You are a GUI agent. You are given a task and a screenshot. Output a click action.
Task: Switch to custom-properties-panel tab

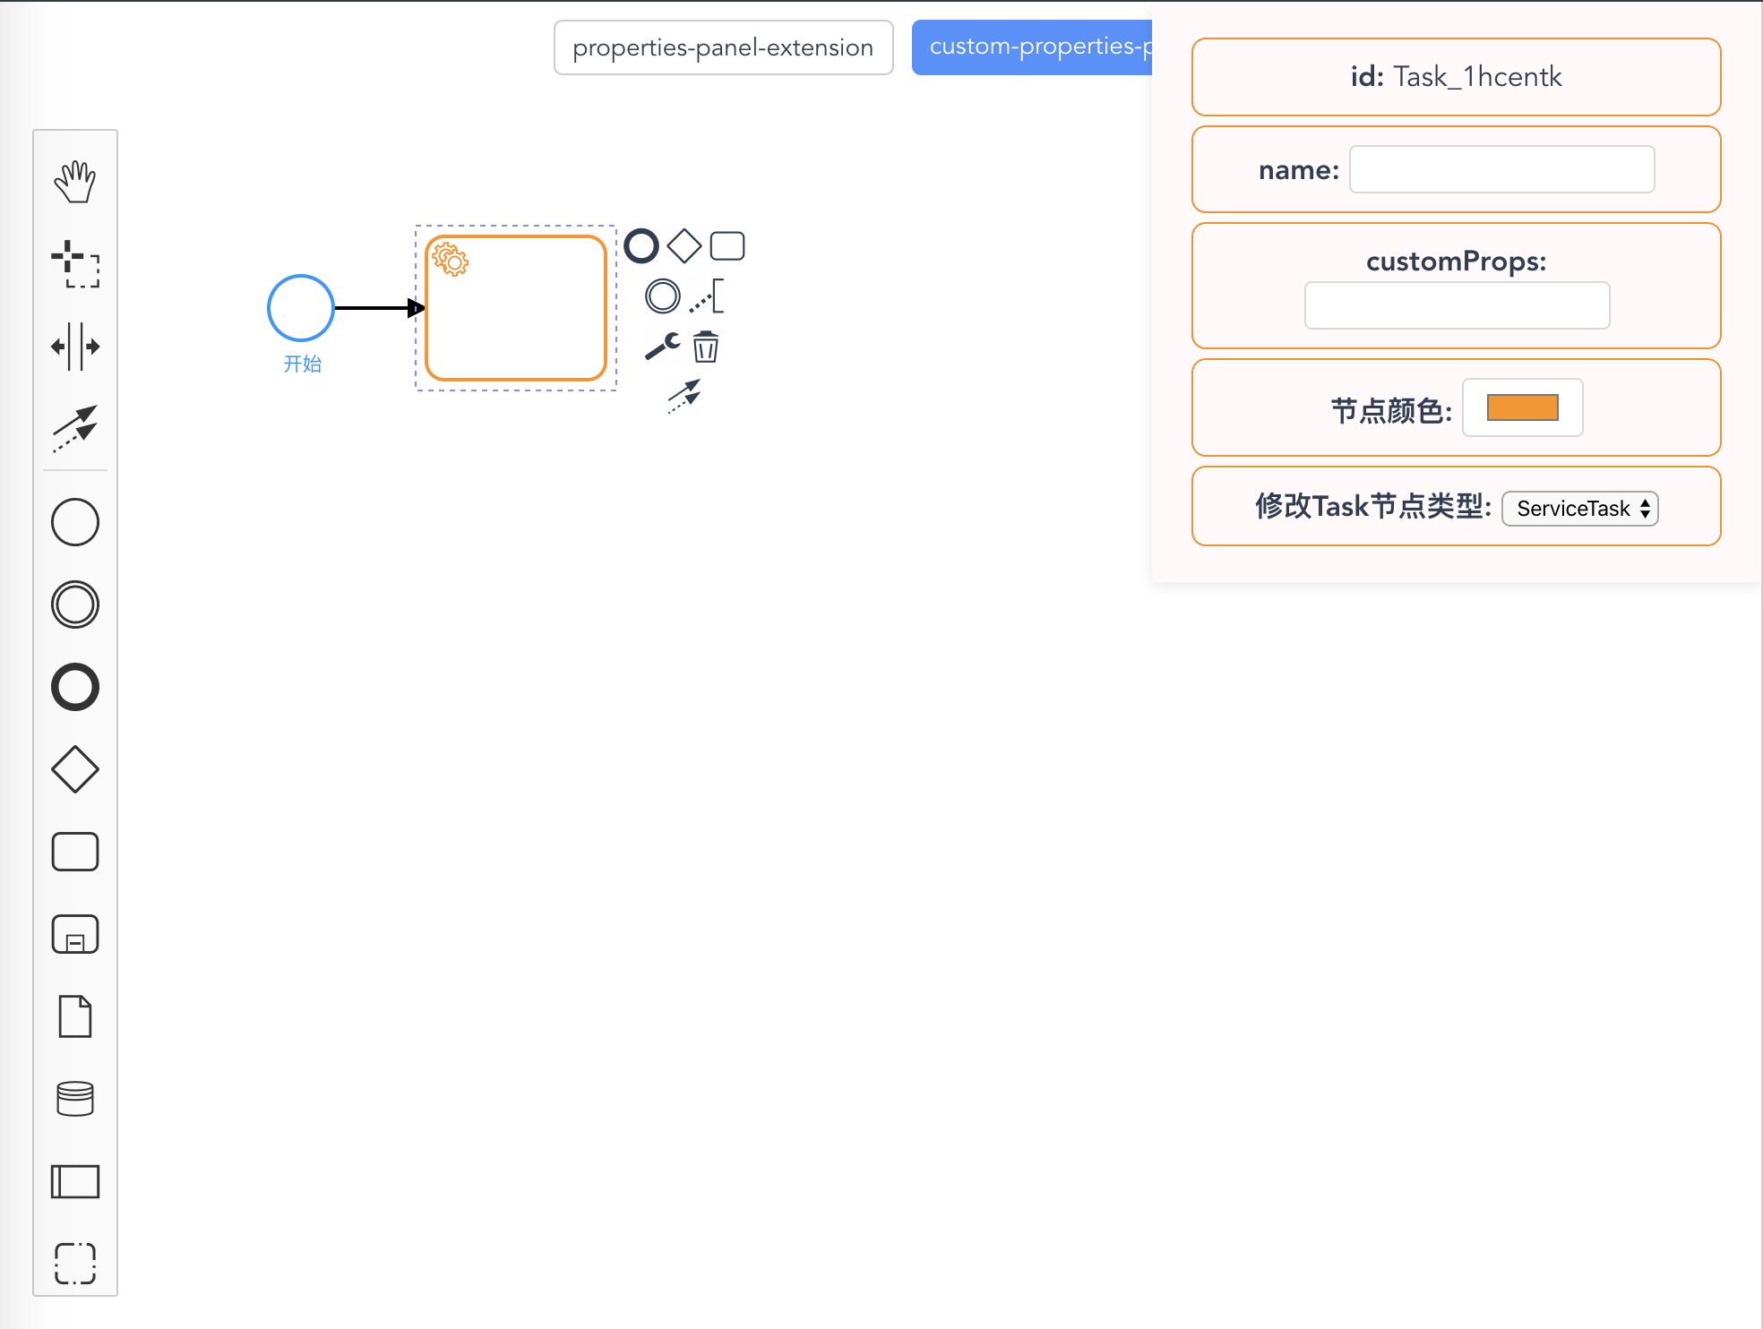click(x=1032, y=47)
